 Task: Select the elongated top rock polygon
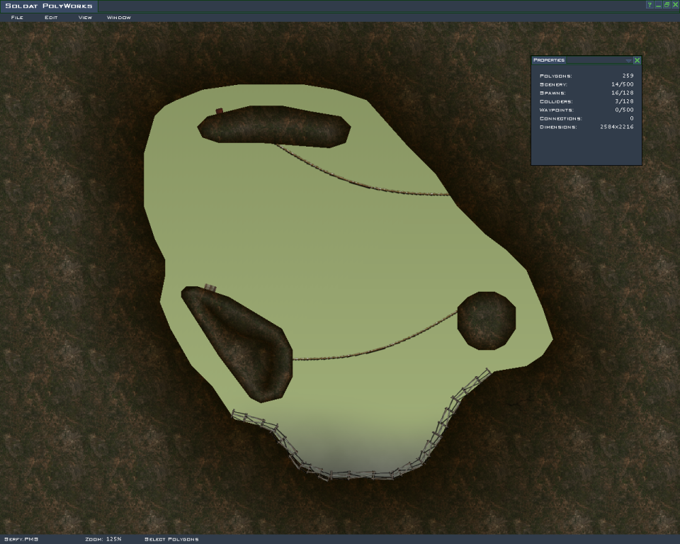pyautogui.click(x=274, y=126)
